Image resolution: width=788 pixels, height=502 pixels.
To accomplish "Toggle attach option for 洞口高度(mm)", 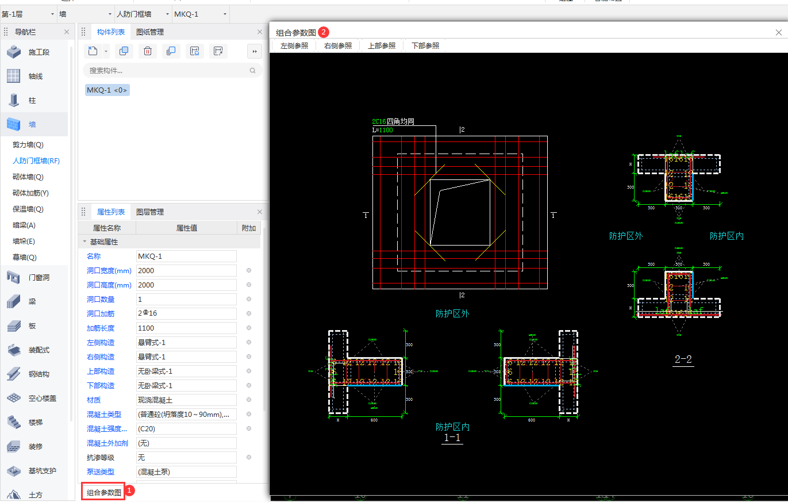I will [249, 285].
